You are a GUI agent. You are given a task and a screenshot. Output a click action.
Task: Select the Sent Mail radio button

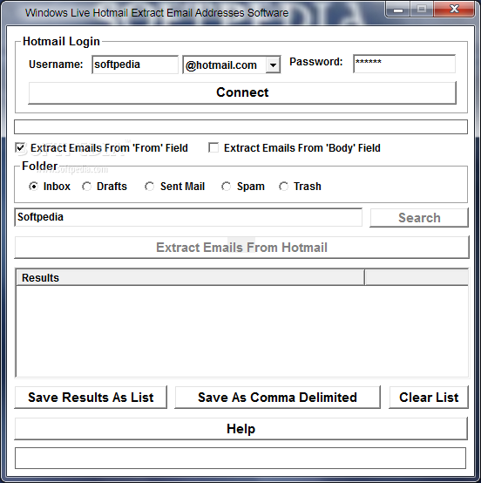click(x=149, y=187)
